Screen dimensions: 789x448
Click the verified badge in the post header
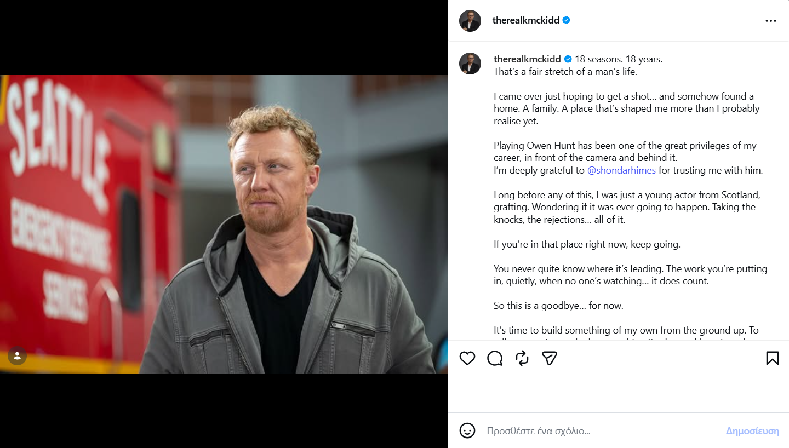567,20
